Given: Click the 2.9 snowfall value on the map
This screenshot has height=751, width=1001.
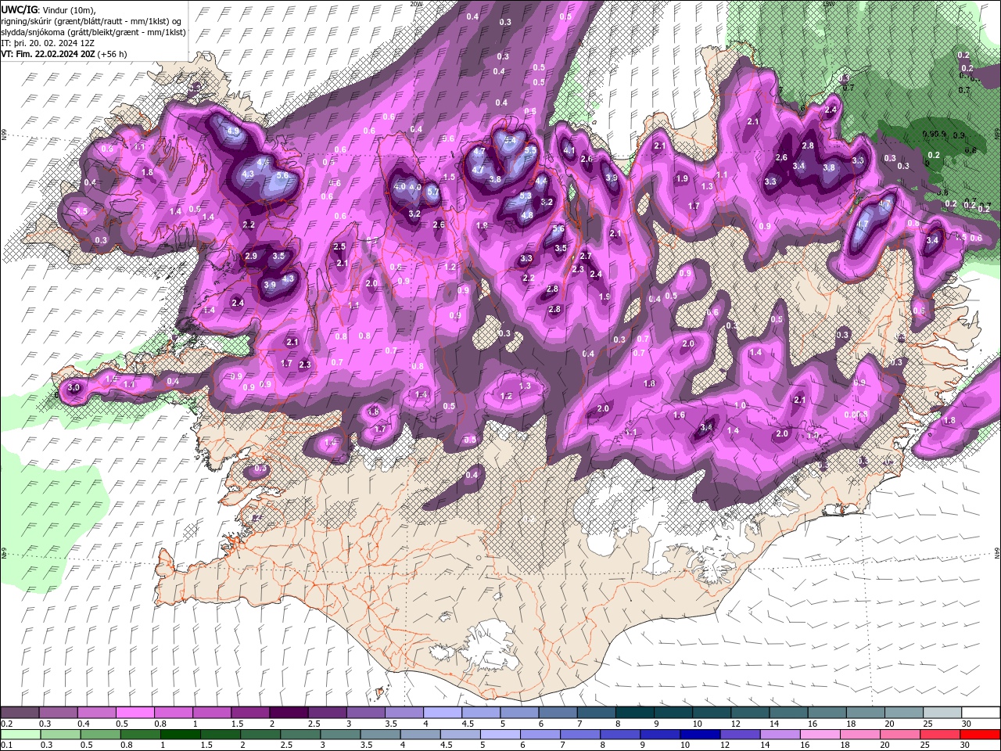Looking at the screenshot, I should coord(251,257).
